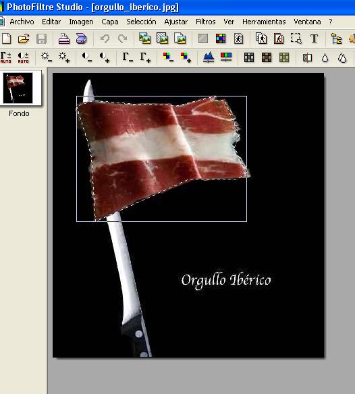Viewport: 355px width, 394px height.
Task: Click the Orgullo Ibérico text in image
Action: click(226, 281)
